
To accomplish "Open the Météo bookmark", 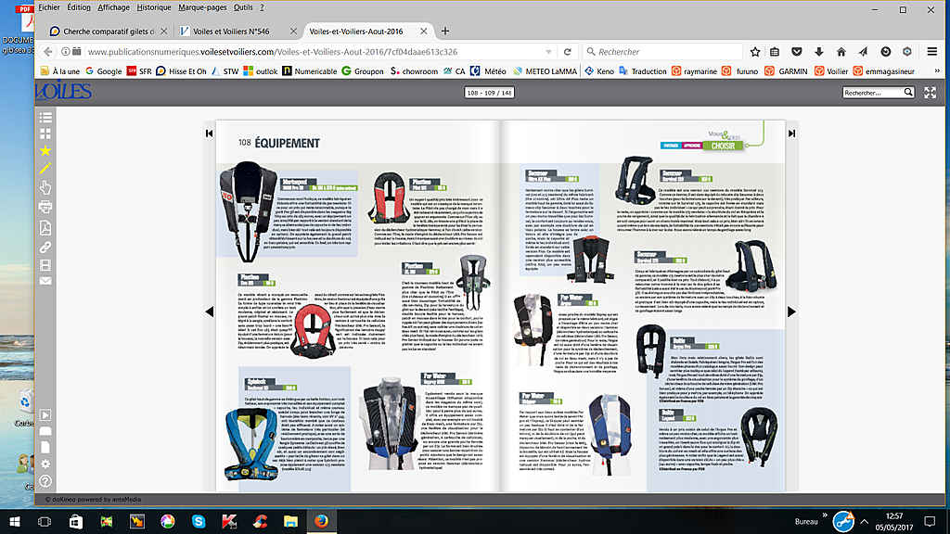I will click(x=488, y=71).
